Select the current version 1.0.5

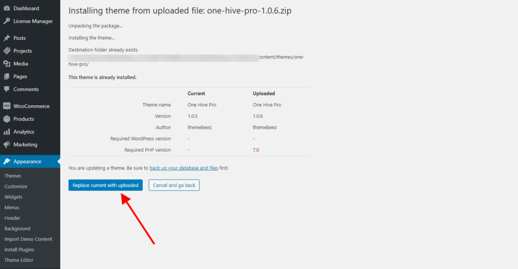193,116
